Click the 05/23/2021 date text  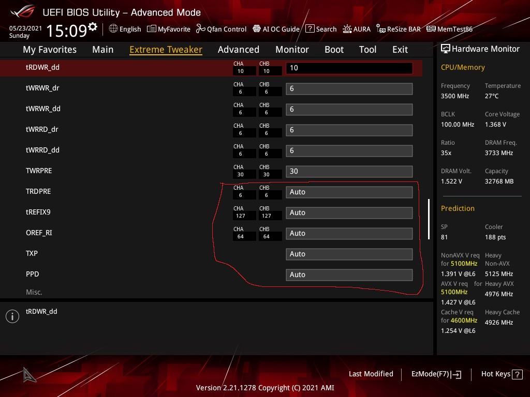pyautogui.click(x=26, y=28)
